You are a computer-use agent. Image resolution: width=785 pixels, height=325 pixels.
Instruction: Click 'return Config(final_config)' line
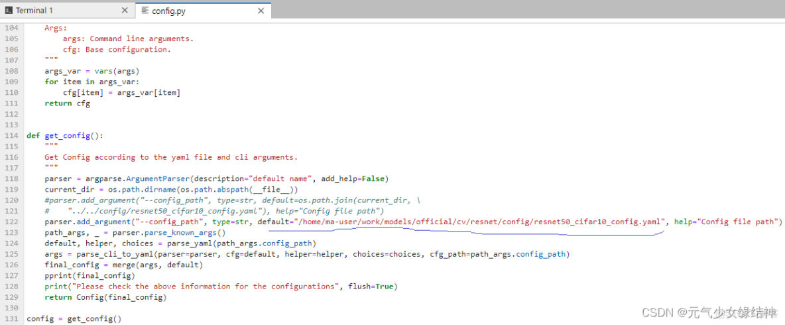coord(105,297)
